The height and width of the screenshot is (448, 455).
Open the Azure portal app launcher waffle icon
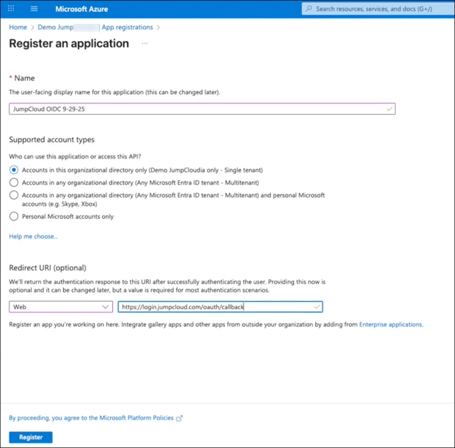[11, 8]
